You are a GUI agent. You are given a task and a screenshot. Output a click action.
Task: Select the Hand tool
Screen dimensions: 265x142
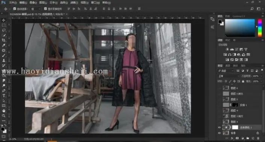pyautogui.click(x=3, y=111)
